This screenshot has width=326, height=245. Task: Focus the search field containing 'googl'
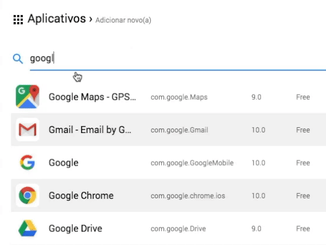(178, 58)
